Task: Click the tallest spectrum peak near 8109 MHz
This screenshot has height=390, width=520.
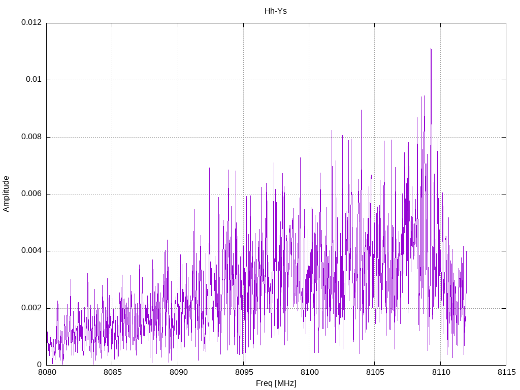Action: pos(431,49)
